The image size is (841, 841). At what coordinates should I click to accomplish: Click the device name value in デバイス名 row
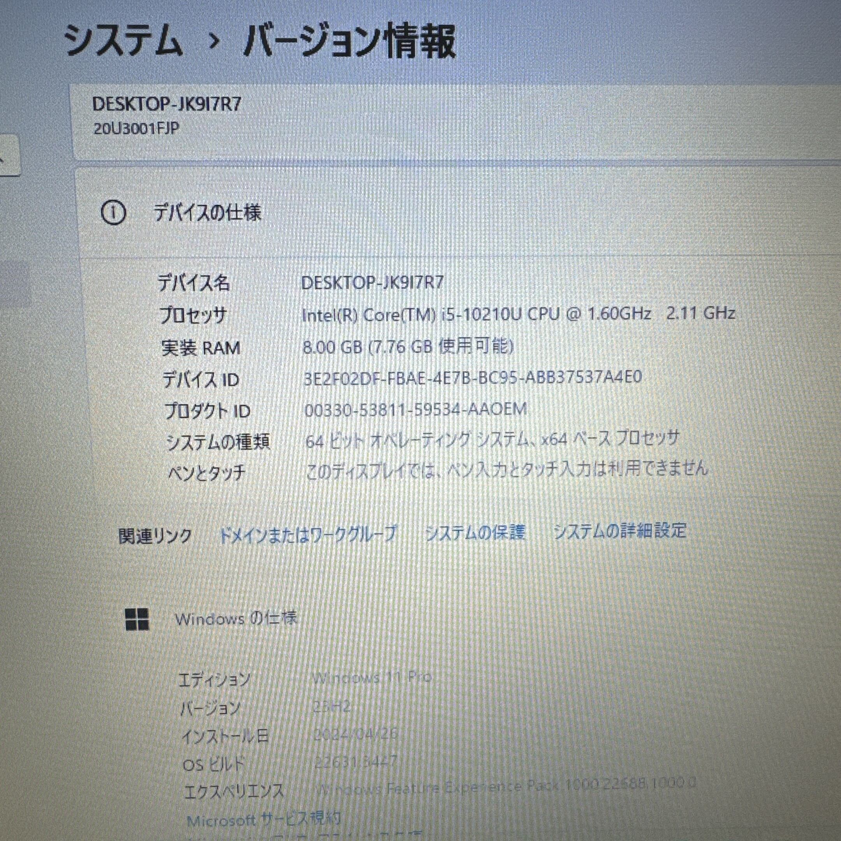coord(372,283)
